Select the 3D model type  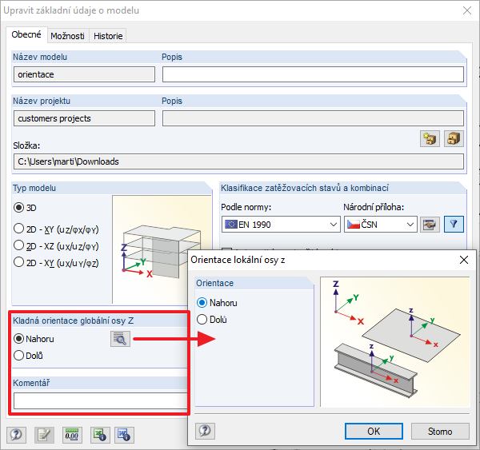tap(25, 208)
